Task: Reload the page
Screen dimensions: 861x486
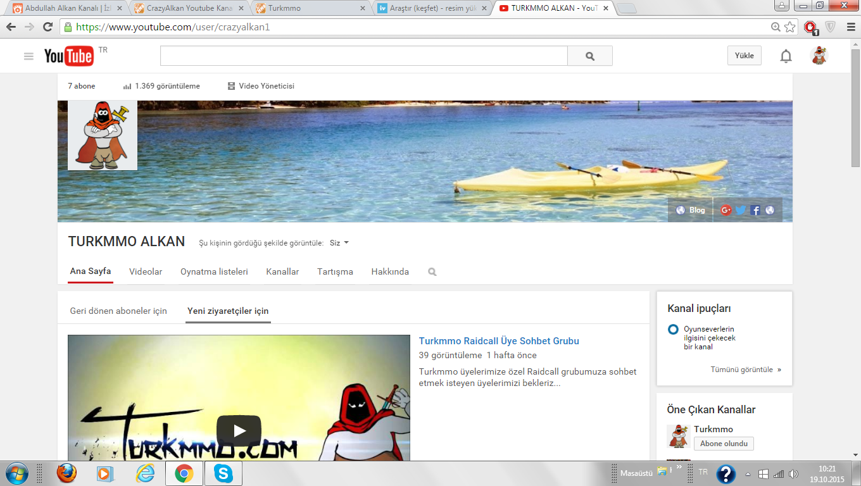Action: 47,27
